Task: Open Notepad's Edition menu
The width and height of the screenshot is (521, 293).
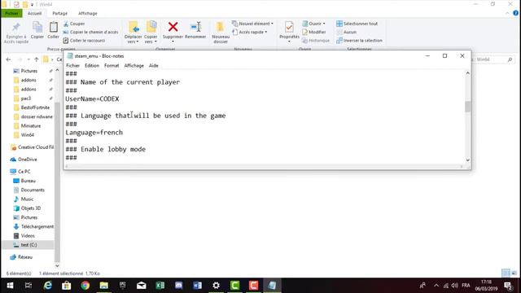Action: (92, 66)
